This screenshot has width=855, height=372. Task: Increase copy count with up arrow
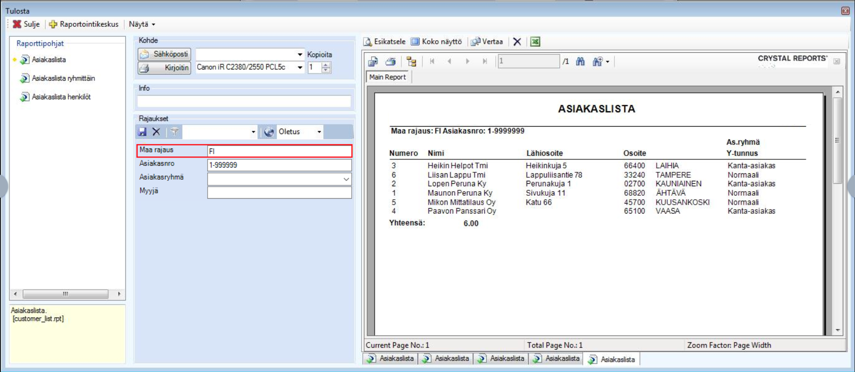point(326,65)
